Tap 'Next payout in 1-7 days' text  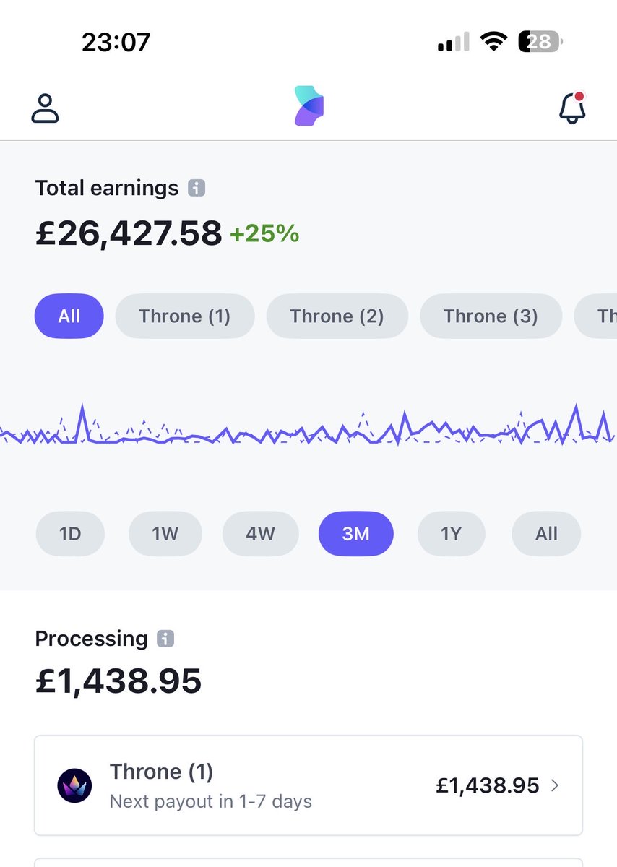tap(211, 802)
